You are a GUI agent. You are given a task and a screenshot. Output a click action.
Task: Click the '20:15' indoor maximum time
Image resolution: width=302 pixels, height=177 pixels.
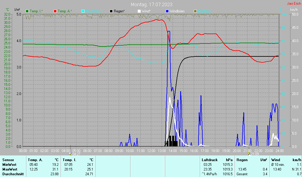coord(68,170)
